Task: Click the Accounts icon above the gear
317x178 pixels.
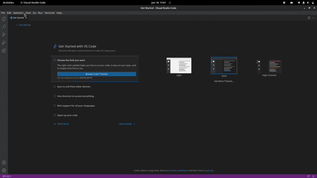Action: pos(3,162)
